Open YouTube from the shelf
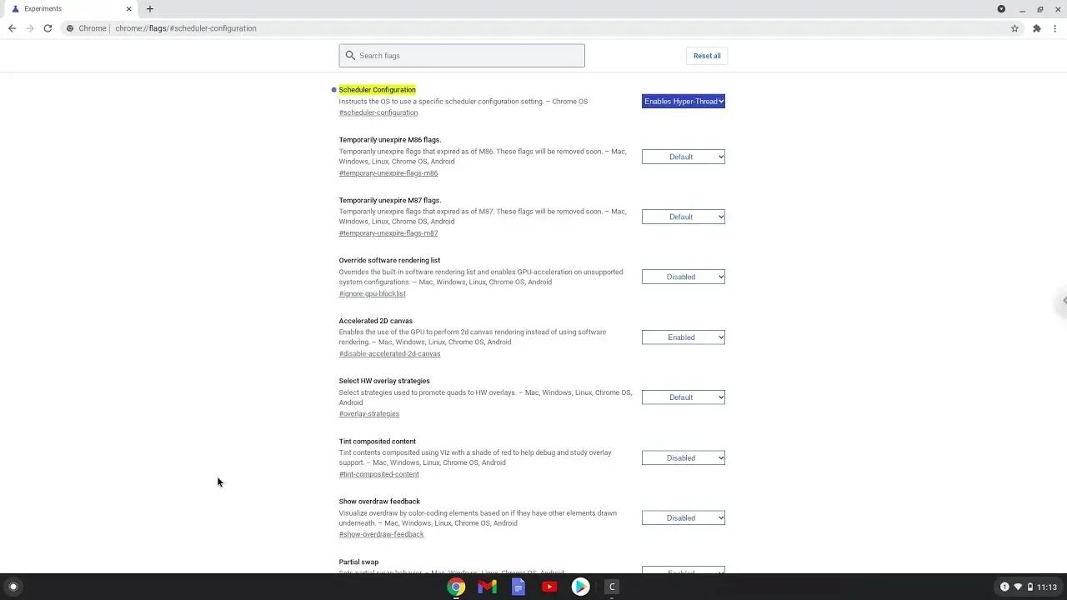 click(549, 587)
